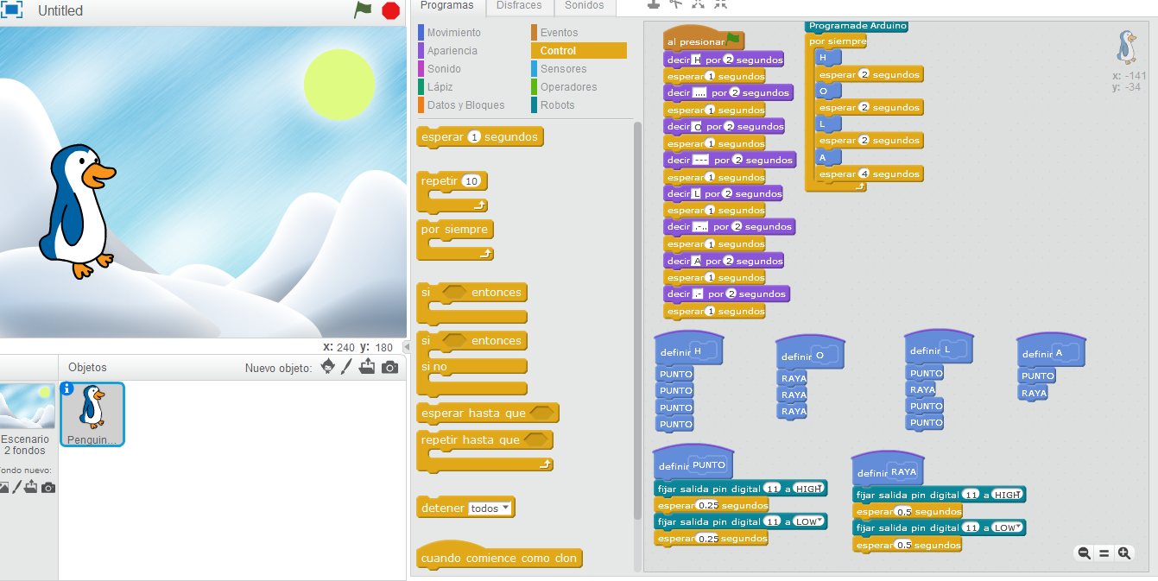Capture a new sprite with the camera icon

389,367
